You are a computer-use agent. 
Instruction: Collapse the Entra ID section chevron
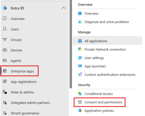coord(64,8)
